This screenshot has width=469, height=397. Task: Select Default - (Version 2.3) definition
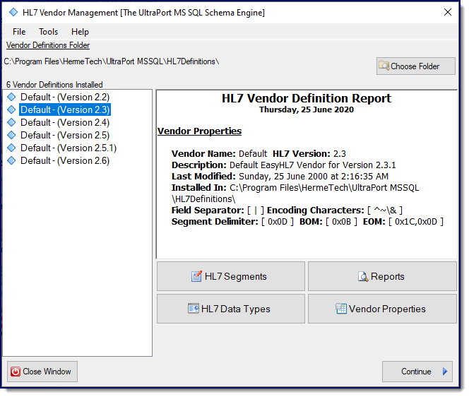pyautogui.click(x=65, y=109)
